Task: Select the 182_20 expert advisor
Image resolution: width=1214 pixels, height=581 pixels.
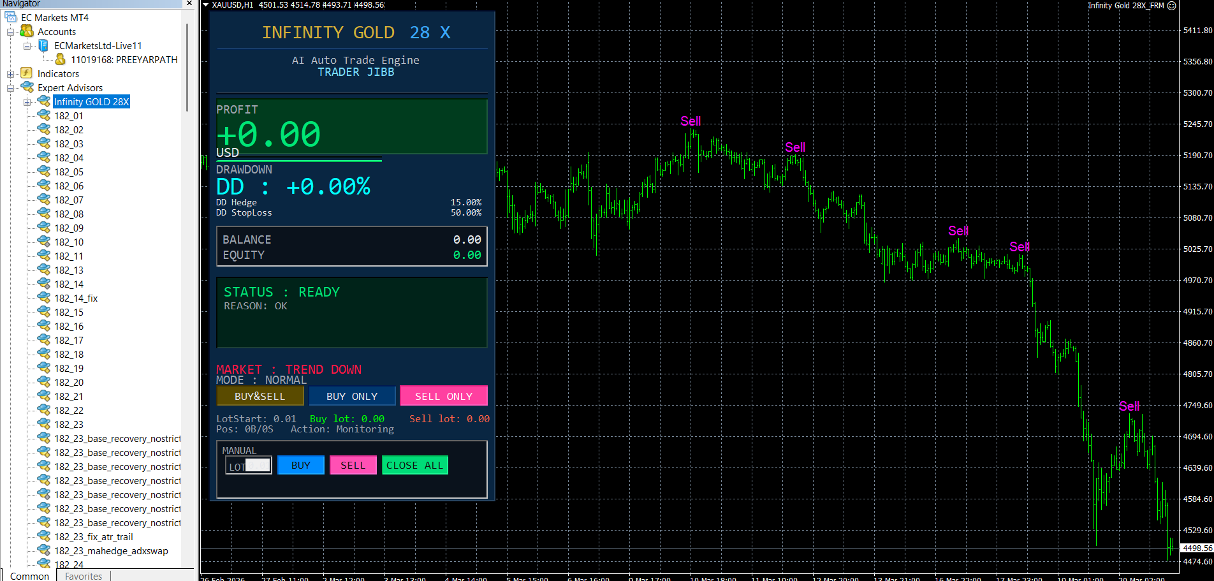Action: pos(69,382)
